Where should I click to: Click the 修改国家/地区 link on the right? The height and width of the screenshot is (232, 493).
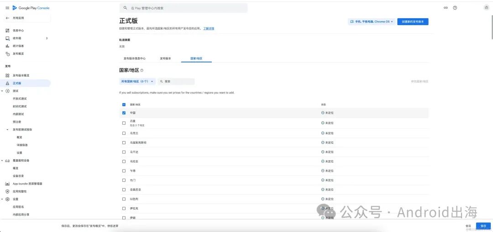point(420,81)
